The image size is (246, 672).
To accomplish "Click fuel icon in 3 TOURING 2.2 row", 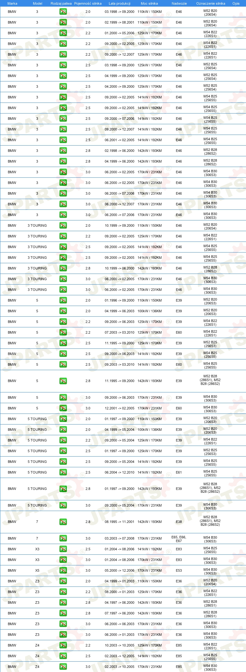I will point(63,236).
